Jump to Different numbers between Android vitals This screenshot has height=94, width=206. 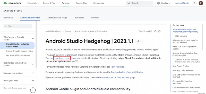(x=187, y=61)
